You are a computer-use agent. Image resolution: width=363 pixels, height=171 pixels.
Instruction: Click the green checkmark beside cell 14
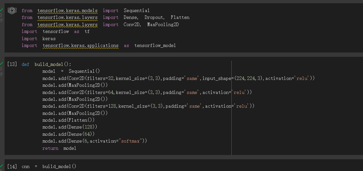click(x=1, y=166)
